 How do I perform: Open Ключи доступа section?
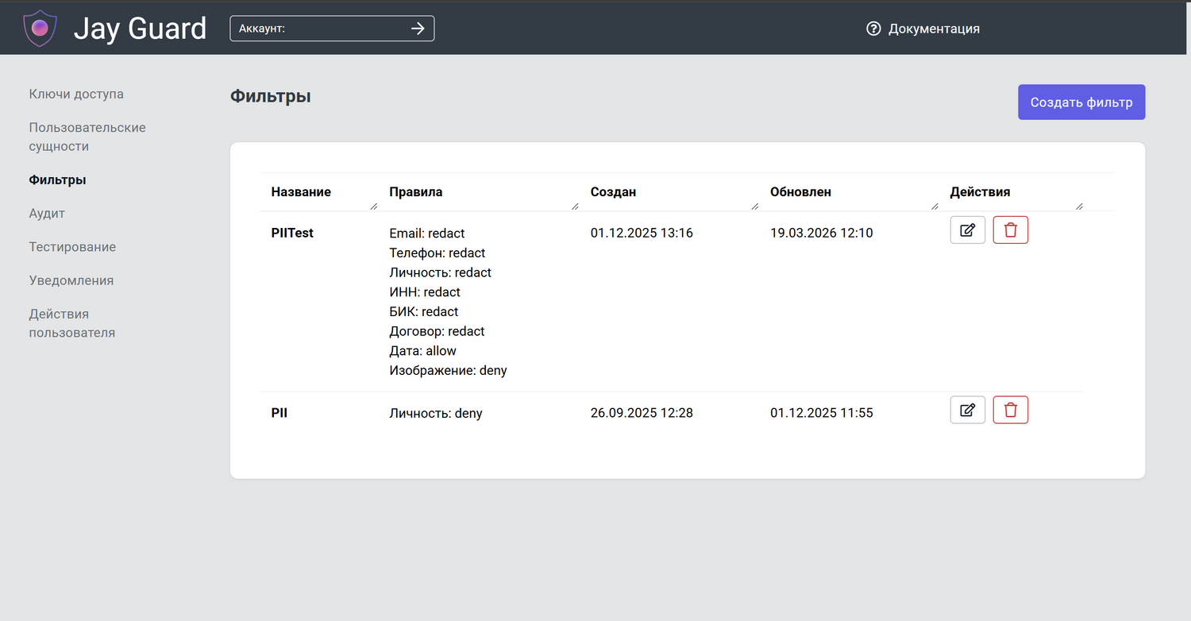coord(76,94)
